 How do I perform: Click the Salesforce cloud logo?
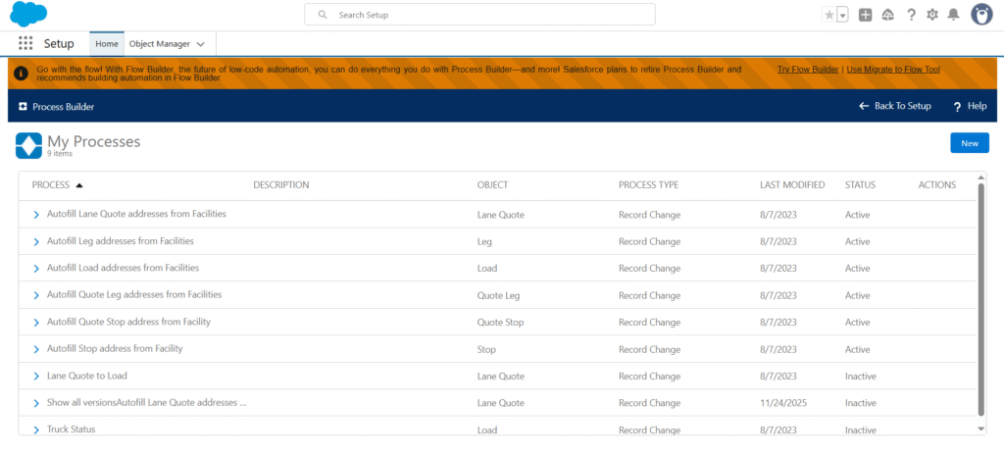click(x=28, y=15)
